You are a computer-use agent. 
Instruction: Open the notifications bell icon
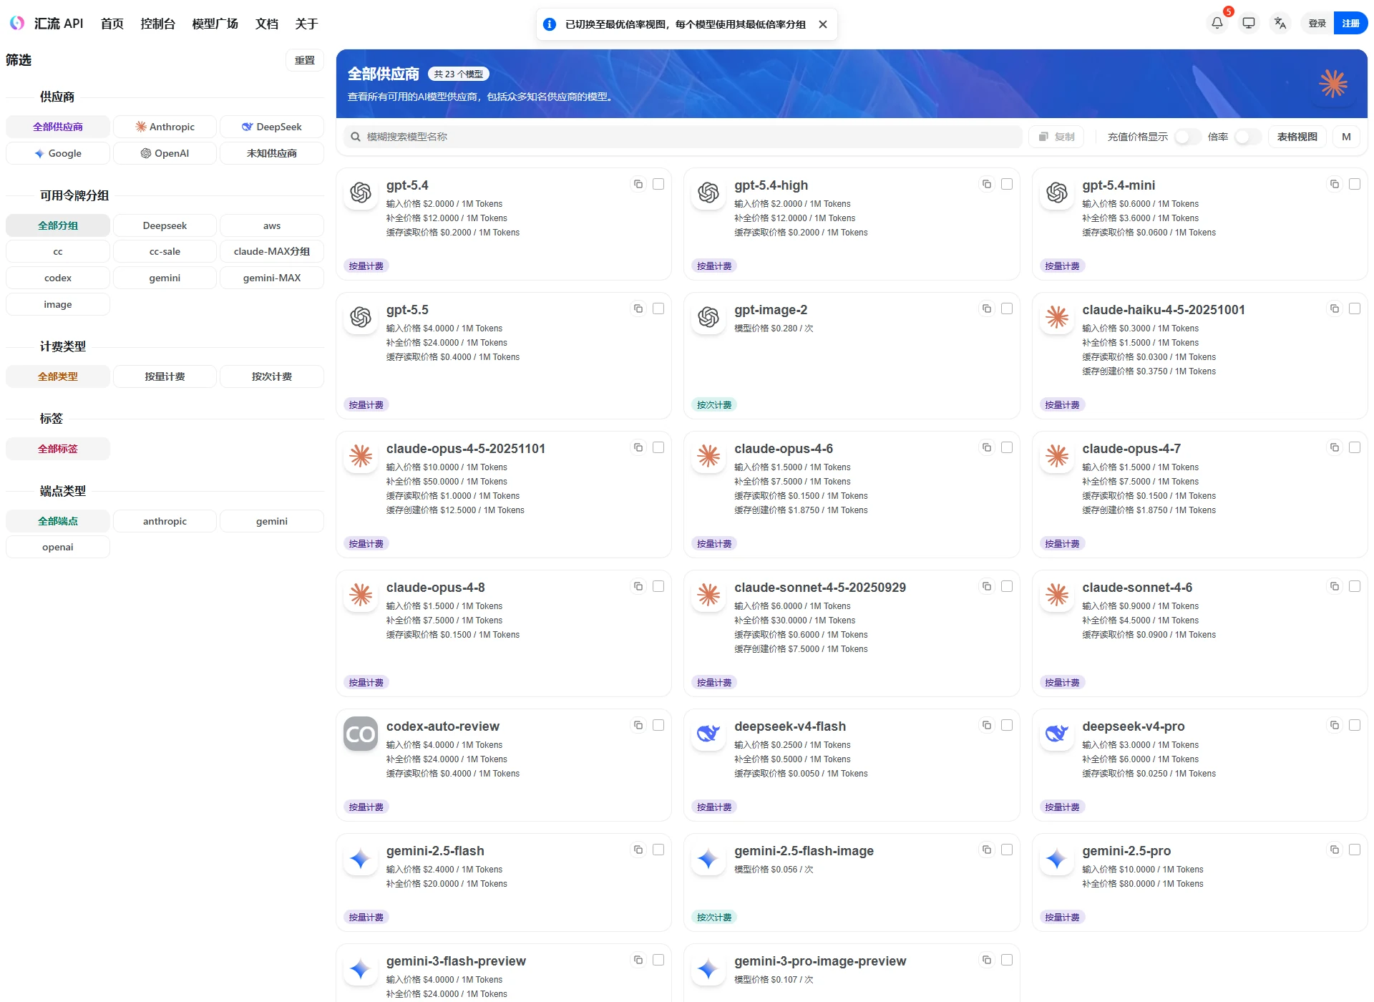tap(1217, 24)
